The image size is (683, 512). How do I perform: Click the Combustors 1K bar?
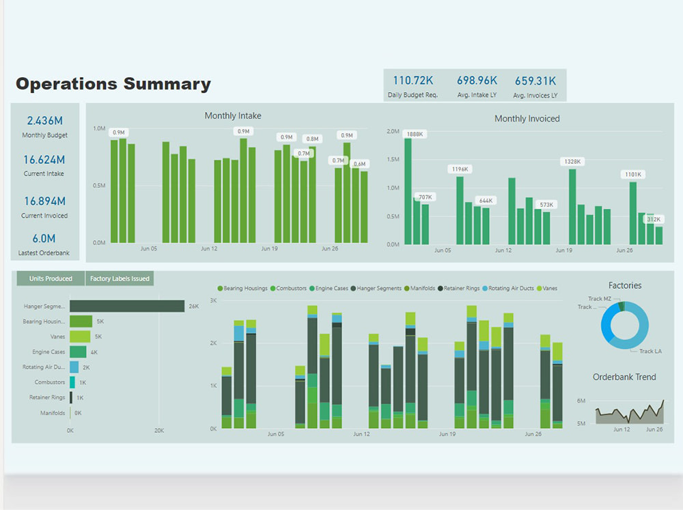(x=72, y=382)
